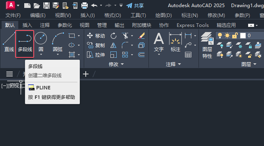The image size is (264, 146).
Task: Open the application menu dropdown arrow
Action: (x=18, y=6)
